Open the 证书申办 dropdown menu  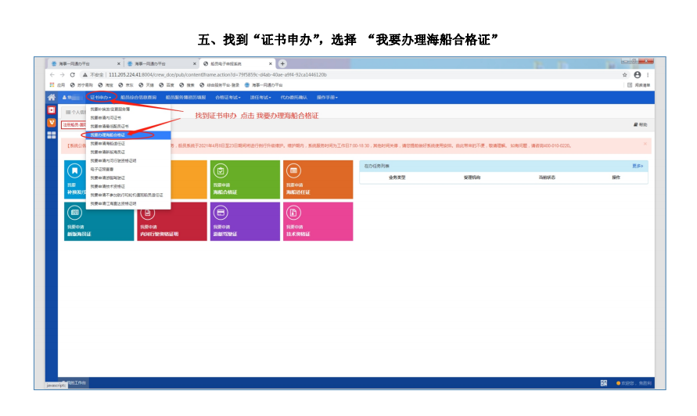pos(100,97)
